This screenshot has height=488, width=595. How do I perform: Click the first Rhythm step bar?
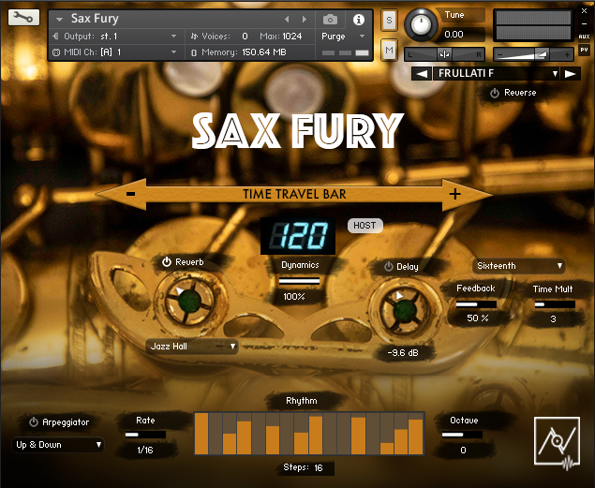click(x=201, y=434)
